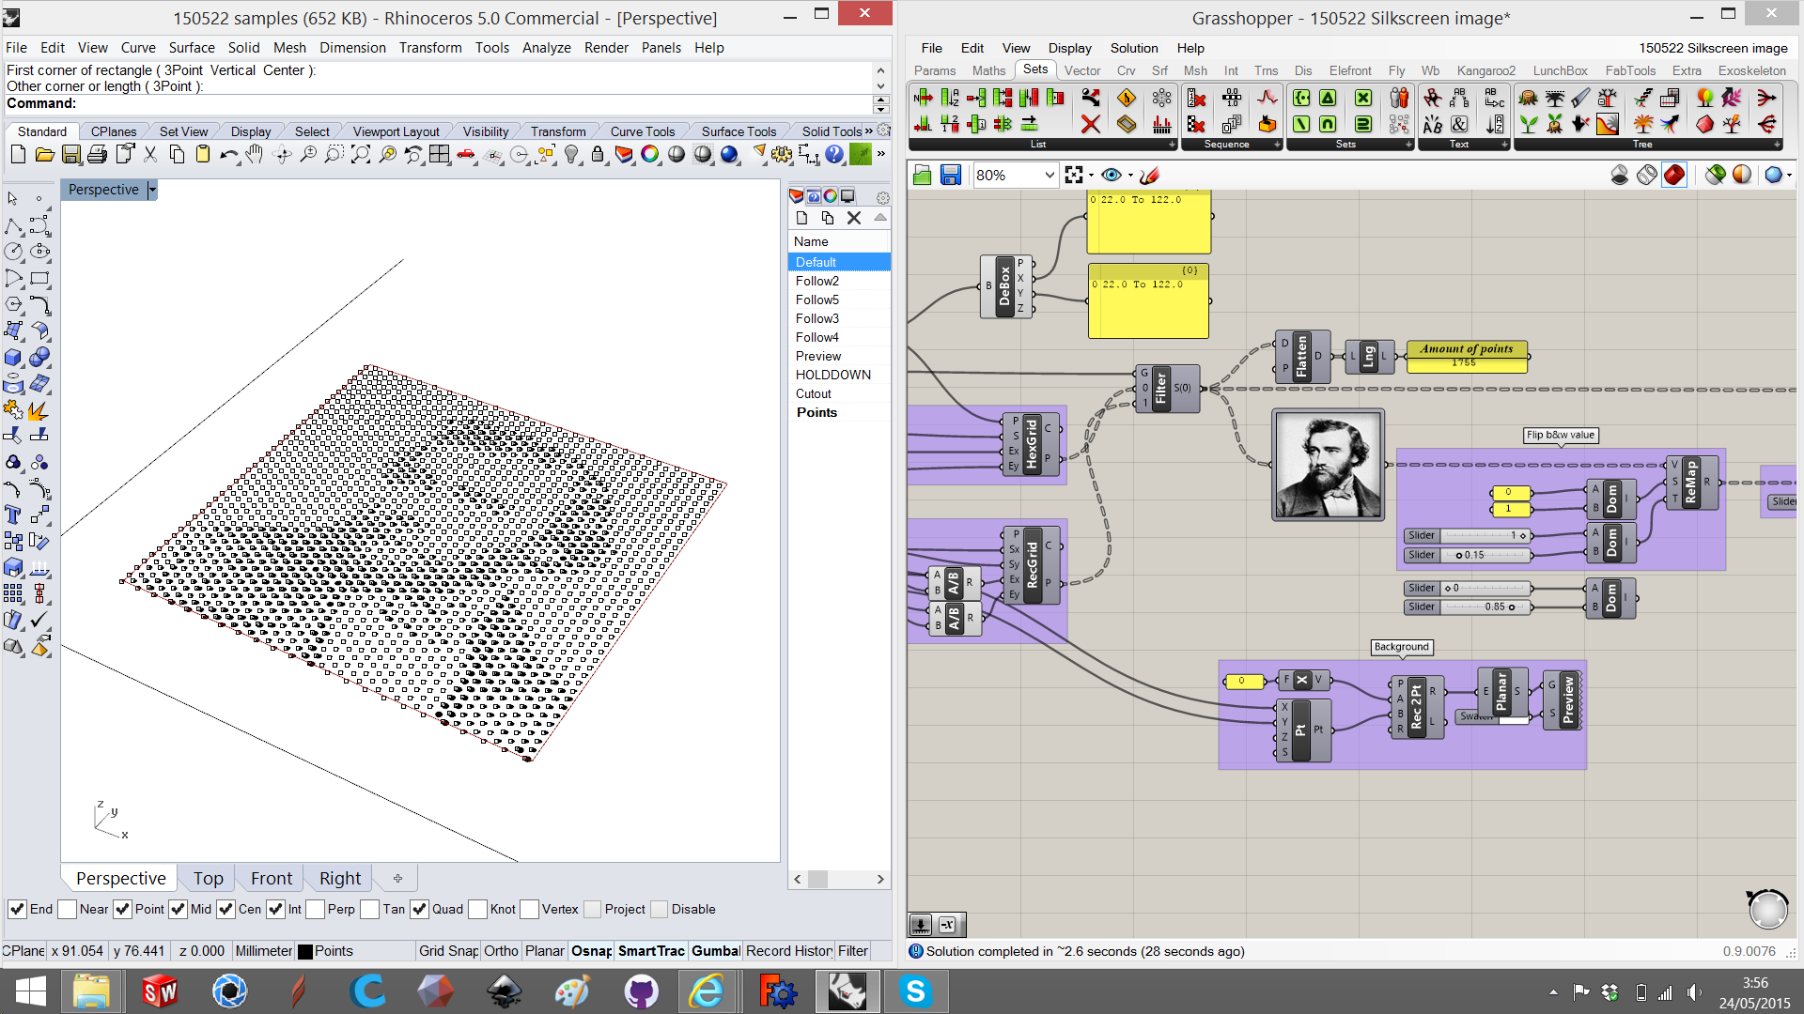
Task: Click the Zoom Extents icon on the canvas toolbar
Action: click(x=1075, y=175)
